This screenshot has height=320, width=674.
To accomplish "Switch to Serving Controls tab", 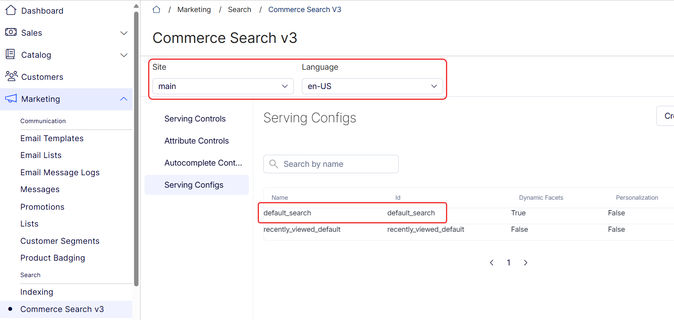I will tap(195, 119).
